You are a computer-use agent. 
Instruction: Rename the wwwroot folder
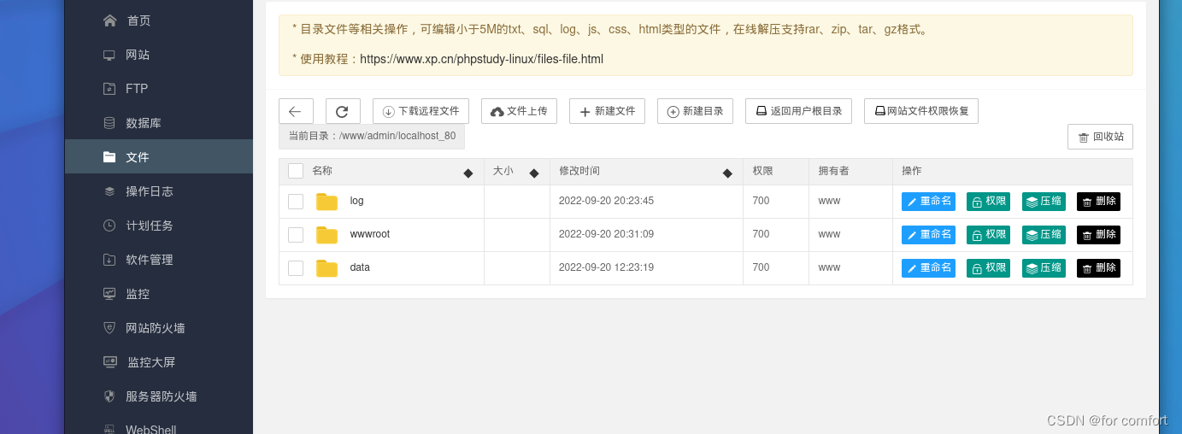coord(928,235)
